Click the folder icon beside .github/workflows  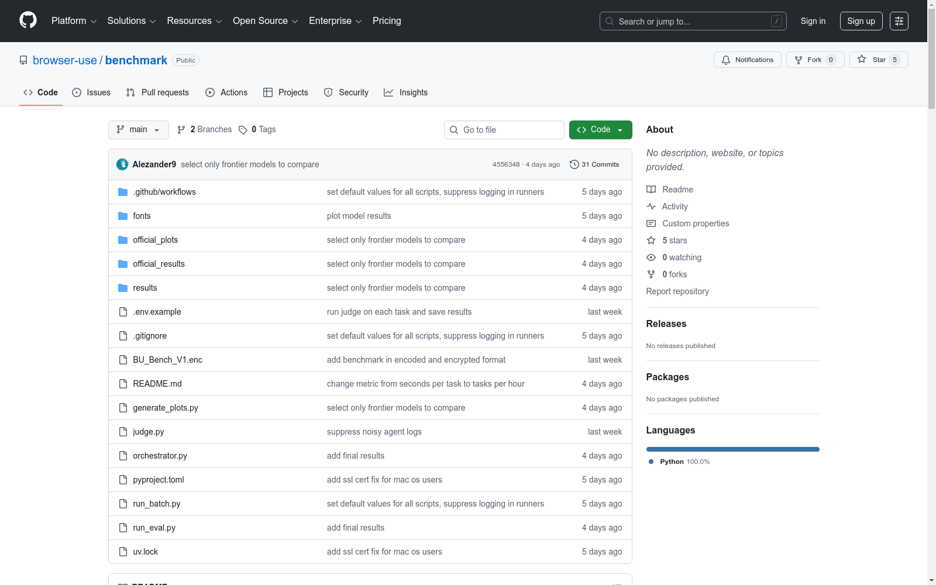[123, 192]
